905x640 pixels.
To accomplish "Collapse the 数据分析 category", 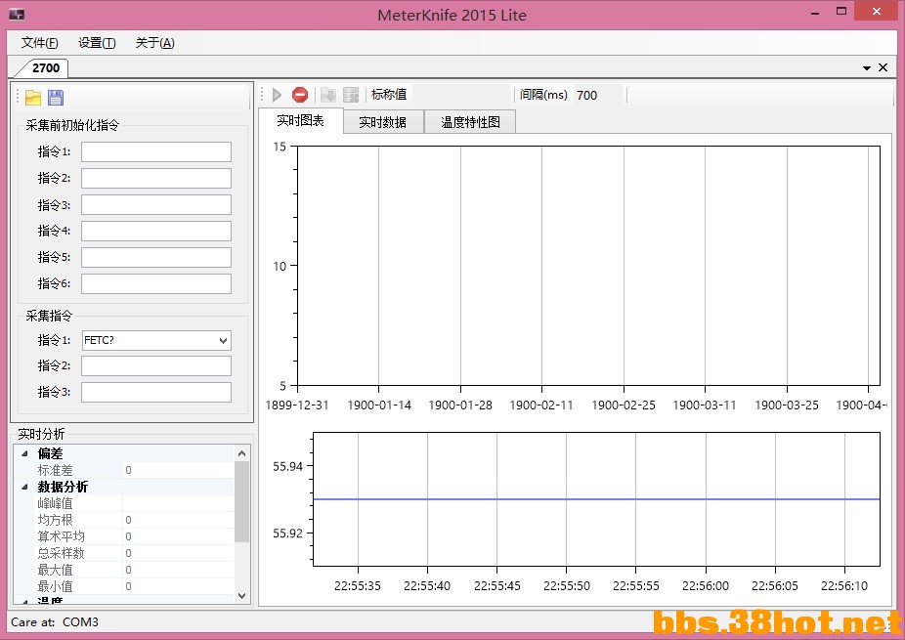I will click(24, 487).
